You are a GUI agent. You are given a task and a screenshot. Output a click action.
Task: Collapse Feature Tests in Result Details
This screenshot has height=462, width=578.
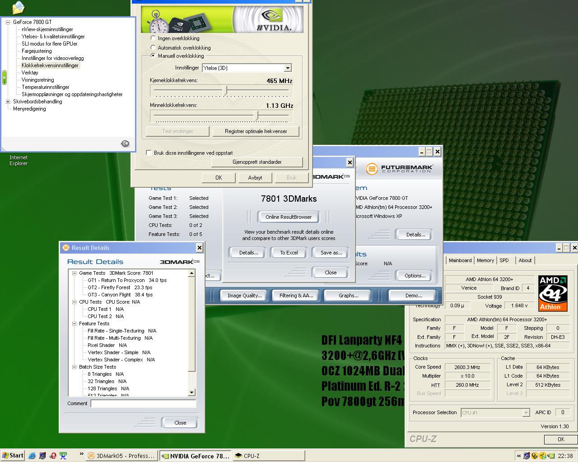pyautogui.click(x=75, y=323)
